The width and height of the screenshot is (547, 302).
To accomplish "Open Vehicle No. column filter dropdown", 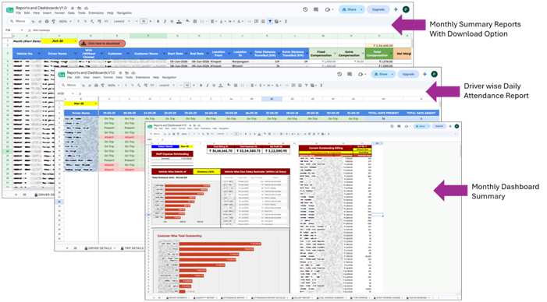I will 39,54.
